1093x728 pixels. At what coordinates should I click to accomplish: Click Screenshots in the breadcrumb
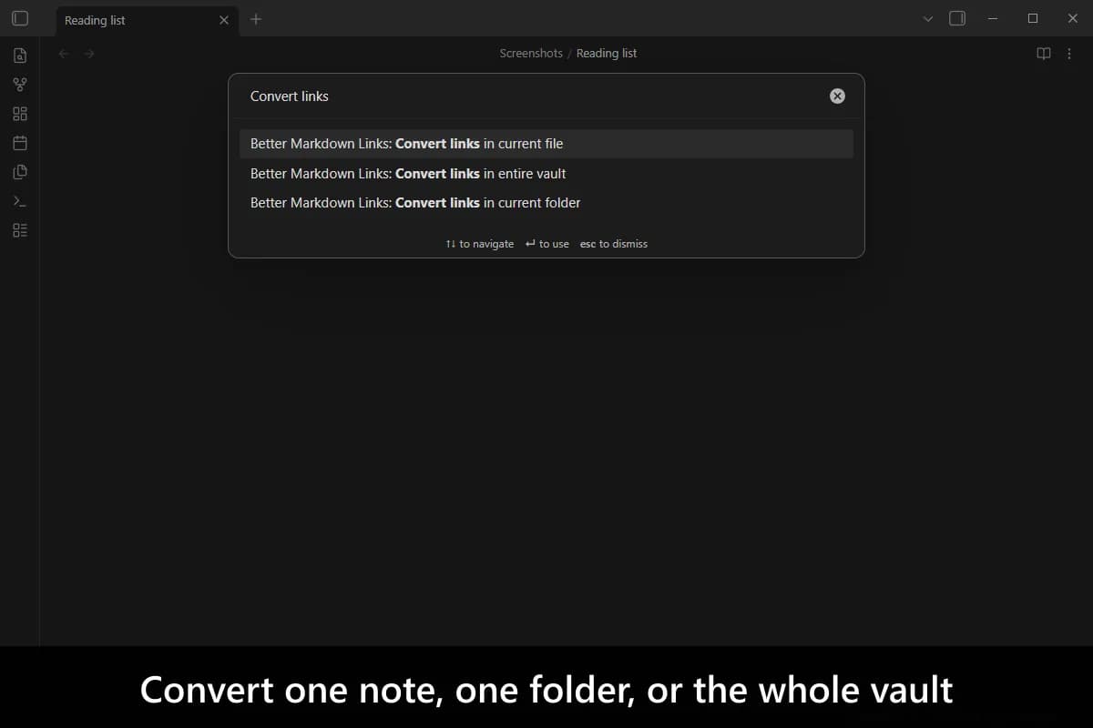coord(531,54)
